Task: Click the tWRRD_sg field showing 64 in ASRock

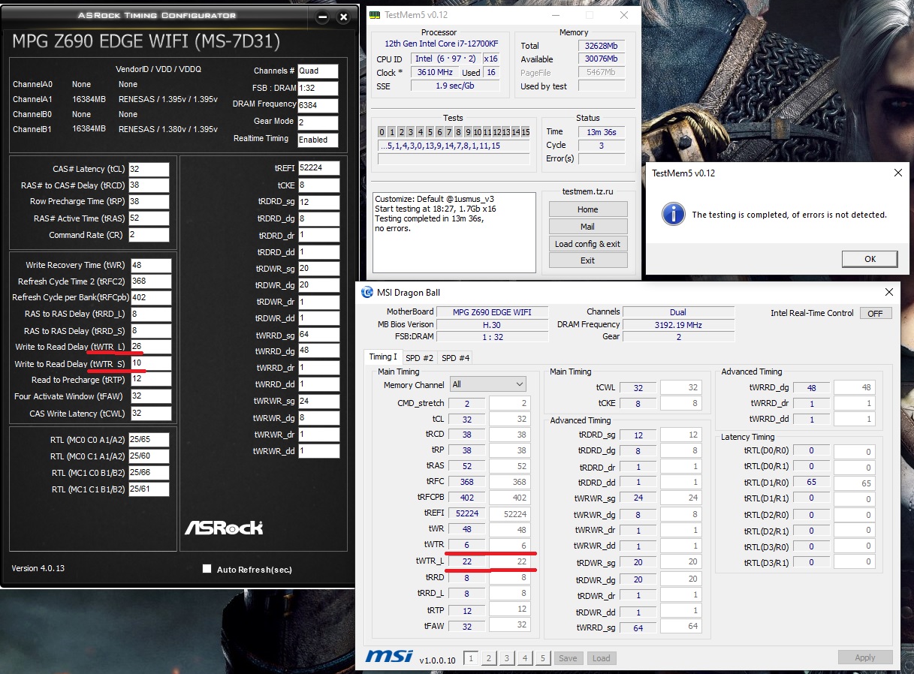Action: tap(318, 335)
